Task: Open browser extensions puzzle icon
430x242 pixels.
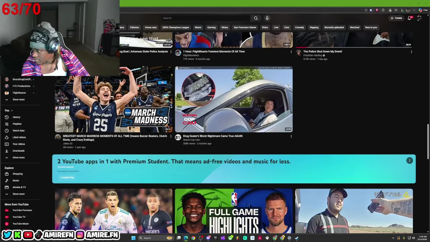Action: (383, 10)
